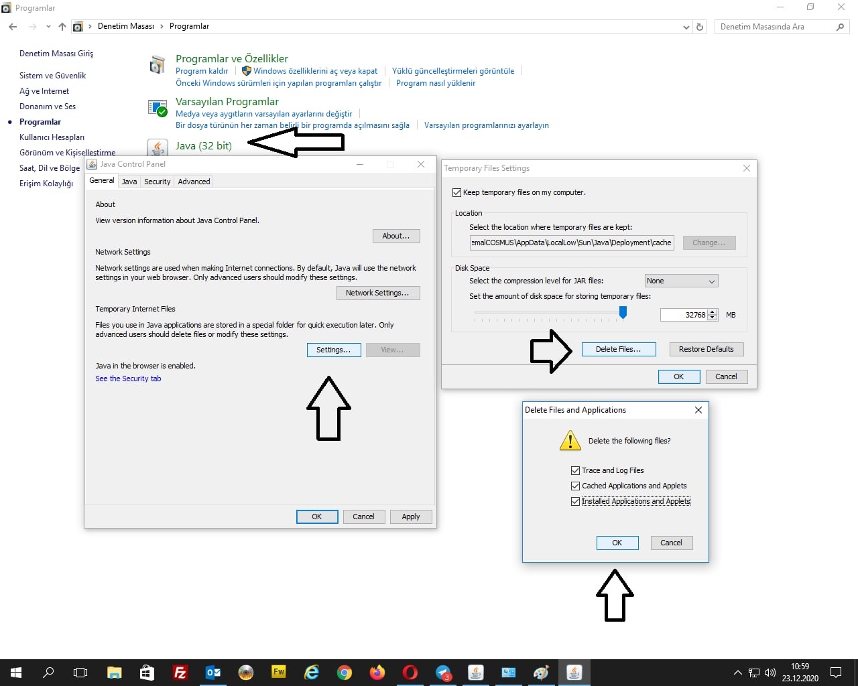
Task: Open Internet Explorer from taskbar
Action: coord(311,673)
